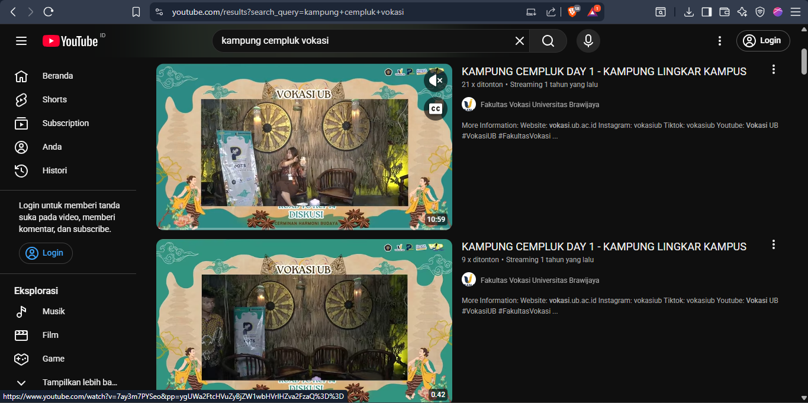Open Brave VPN shield icon
Screen dimensions: 808x403
(x=760, y=12)
